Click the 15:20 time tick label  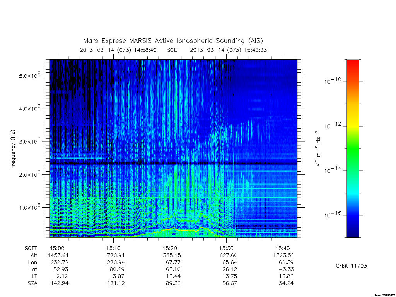(x=170, y=248)
